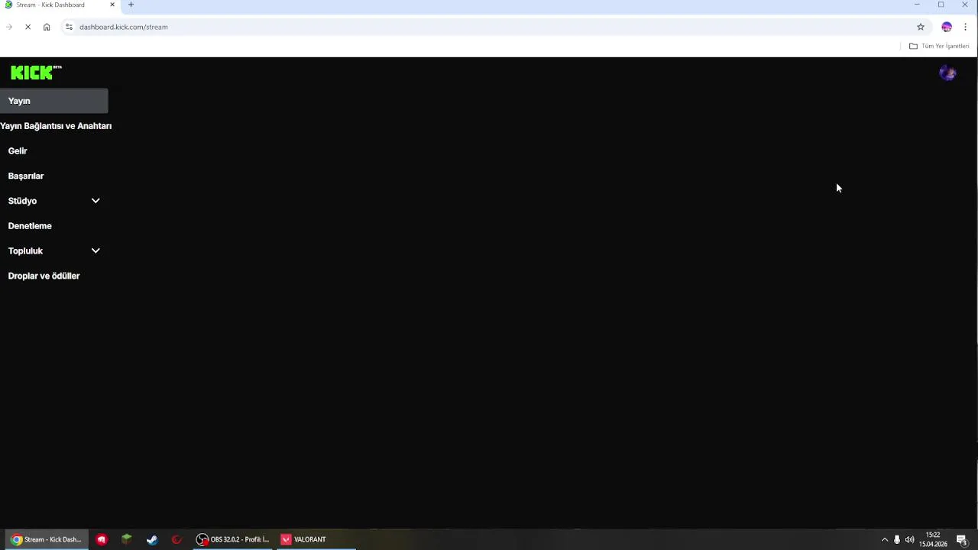The image size is (978, 550).
Task: Open volume control in system tray
Action: [909, 539]
